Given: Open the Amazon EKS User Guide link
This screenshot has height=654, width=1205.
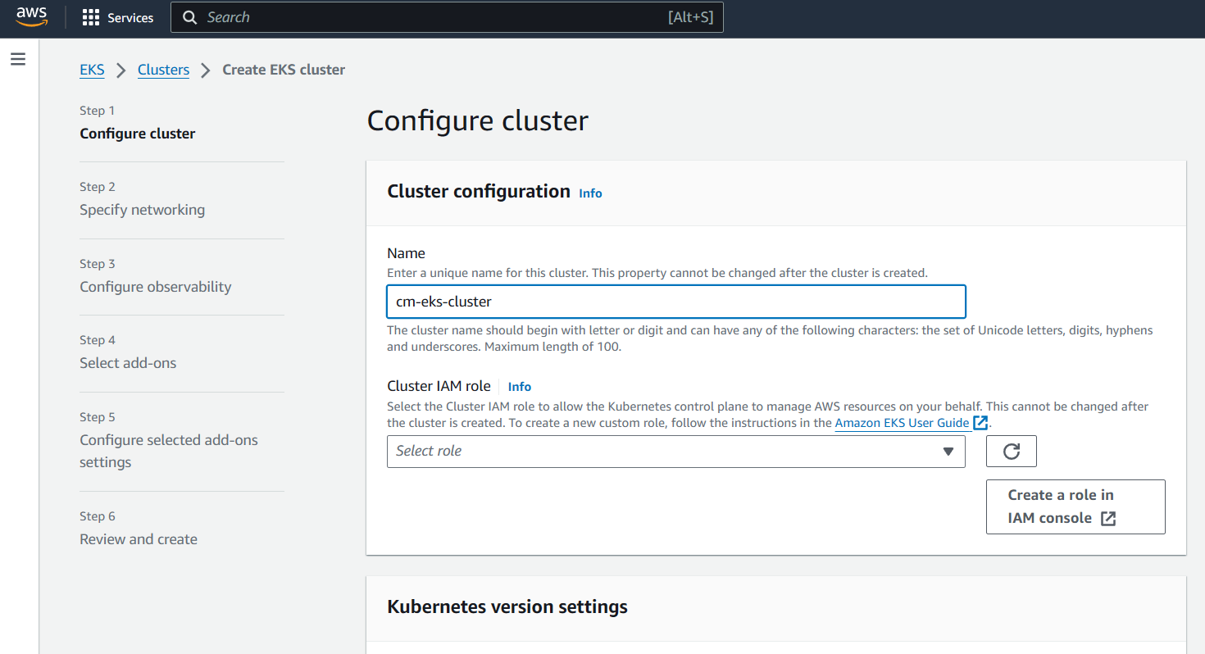Looking at the screenshot, I should tap(902, 423).
